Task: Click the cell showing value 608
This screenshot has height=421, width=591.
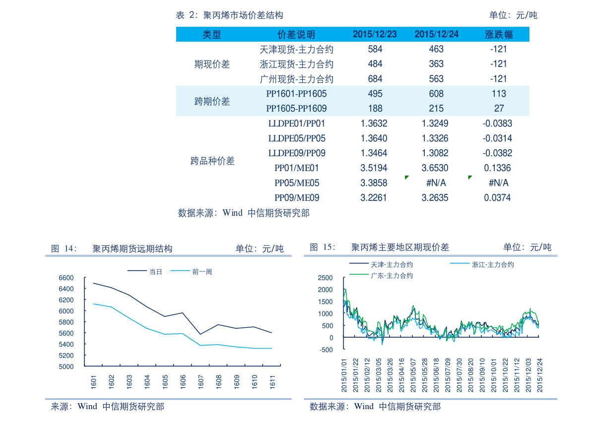Action: coord(436,94)
